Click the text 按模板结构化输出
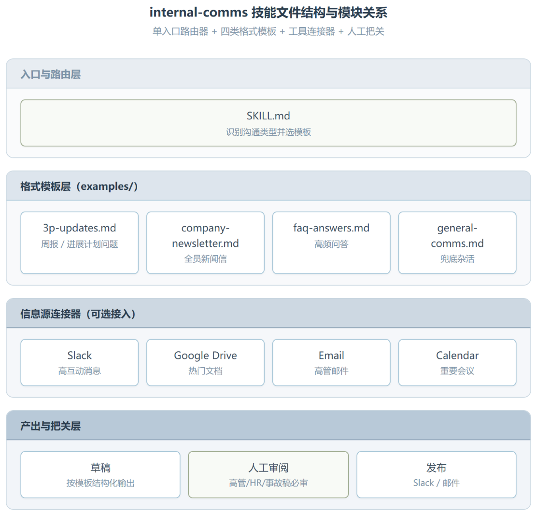Screen dimensions: 536x514 tap(100, 483)
